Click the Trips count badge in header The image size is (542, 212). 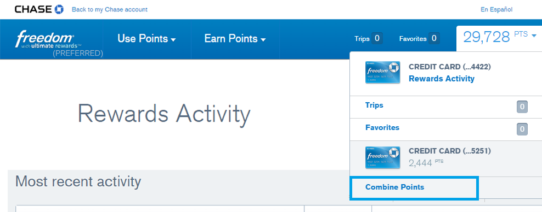click(x=377, y=39)
